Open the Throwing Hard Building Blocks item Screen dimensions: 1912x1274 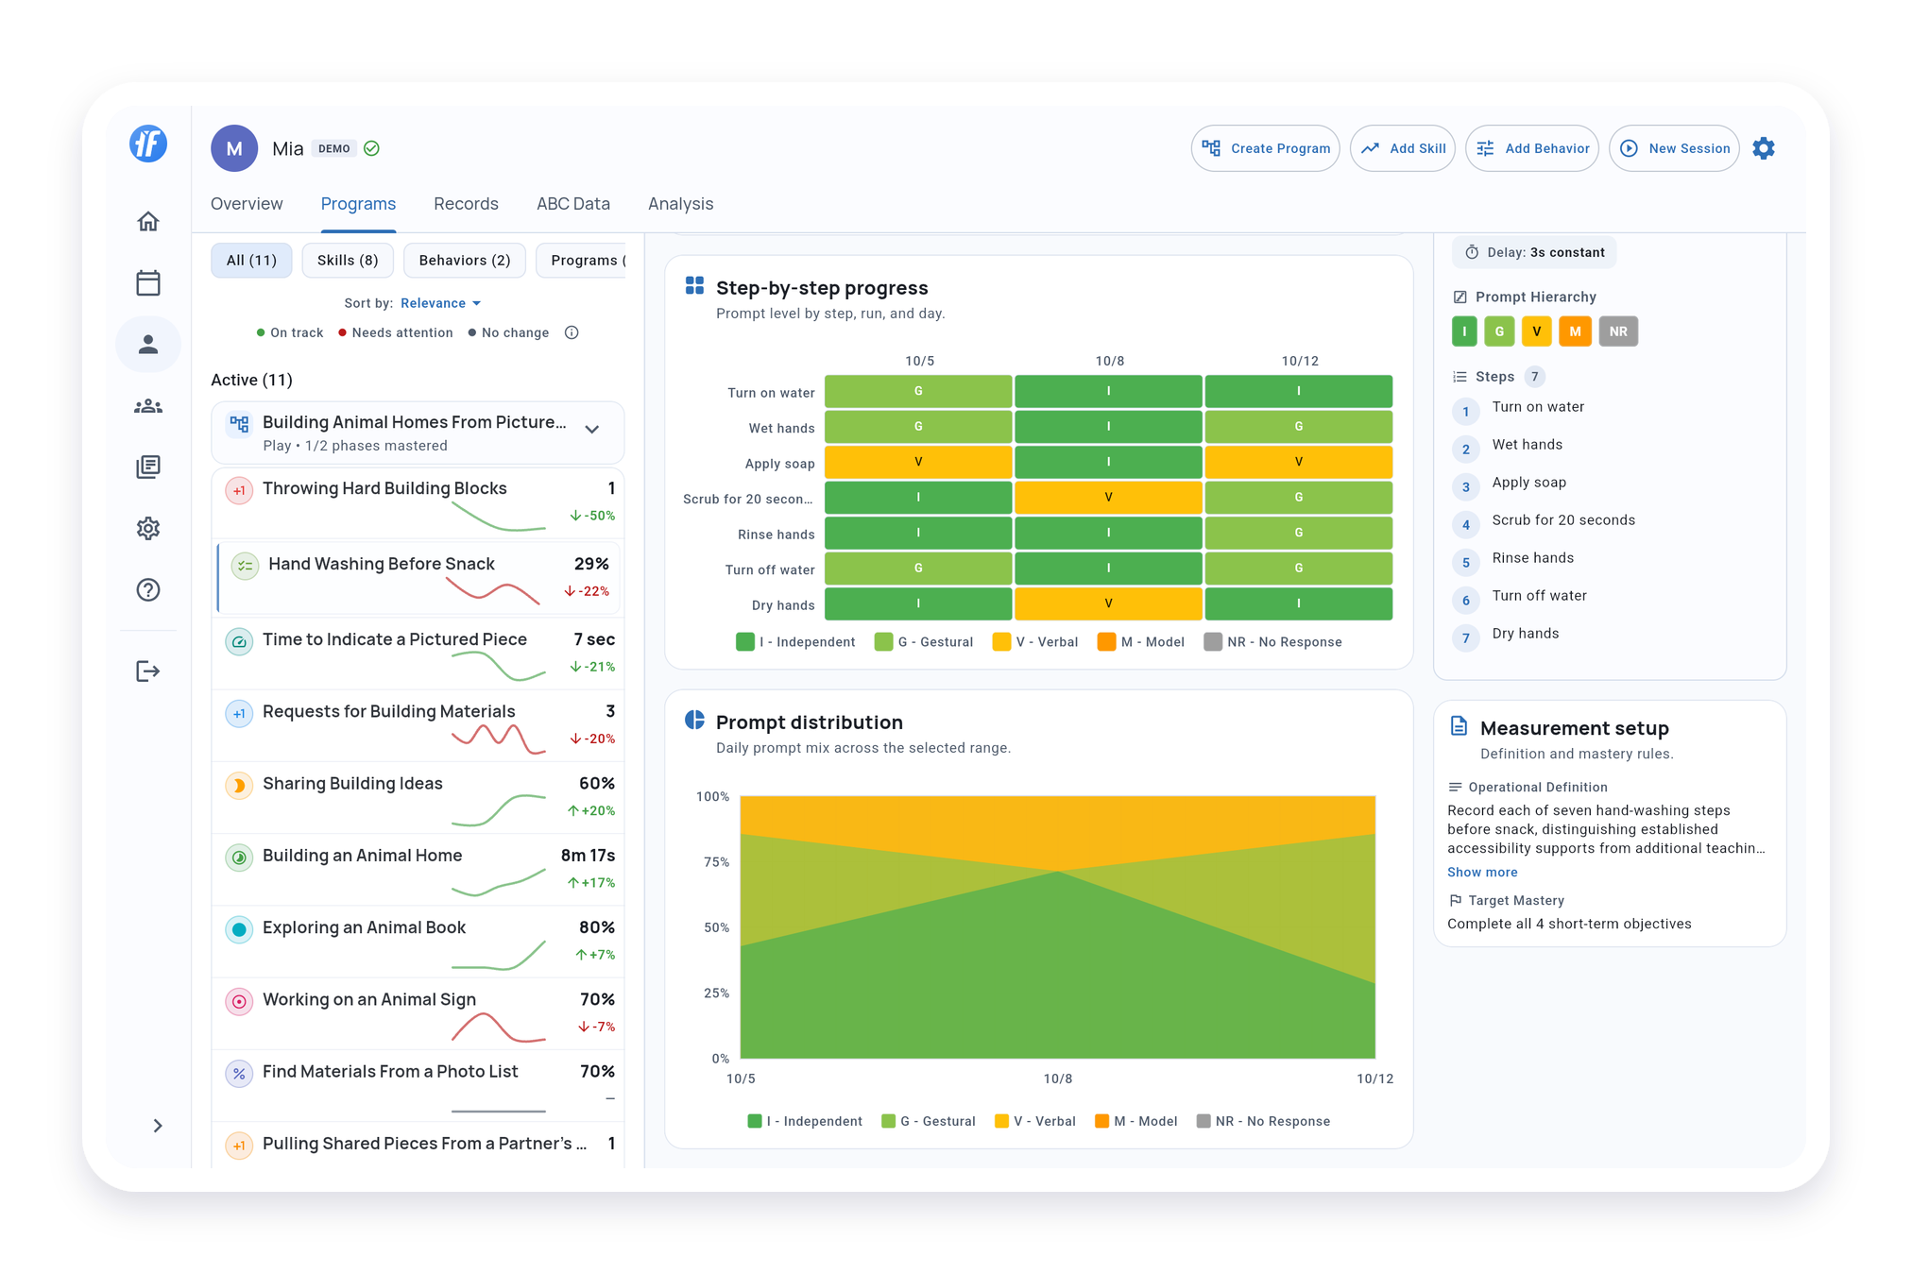point(418,503)
